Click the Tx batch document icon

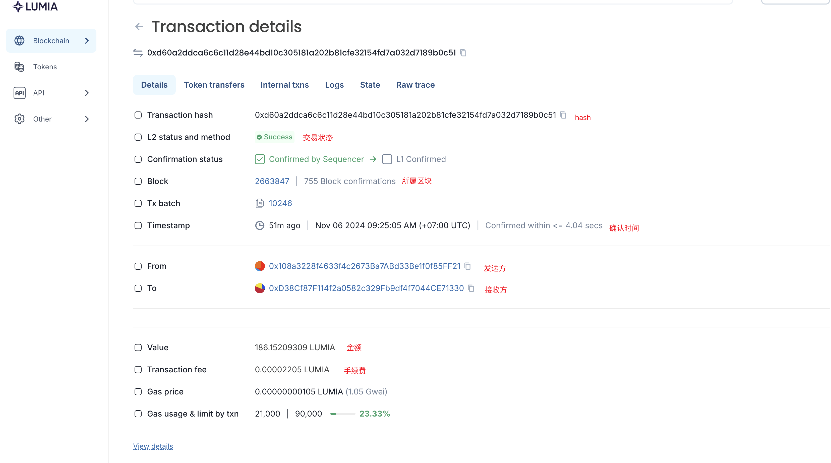point(260,203)
